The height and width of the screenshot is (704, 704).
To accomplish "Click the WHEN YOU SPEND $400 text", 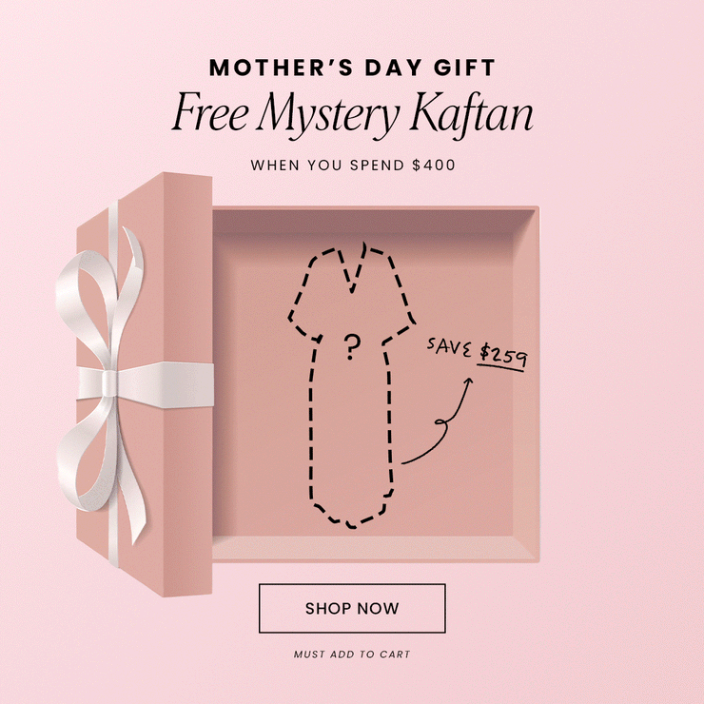I will 352,166.
